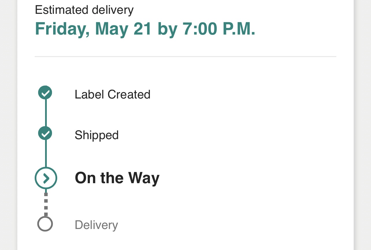
Task: Click the word delivery in Estimated delivery
Action: click(x=113, y=10)
